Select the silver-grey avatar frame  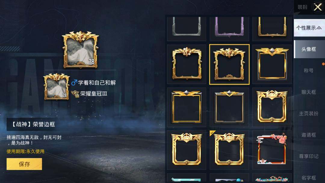coord(187,29)
